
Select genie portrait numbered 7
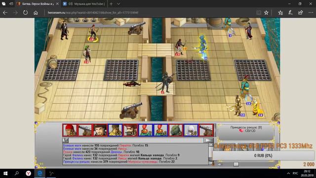[x=145, y=130]
